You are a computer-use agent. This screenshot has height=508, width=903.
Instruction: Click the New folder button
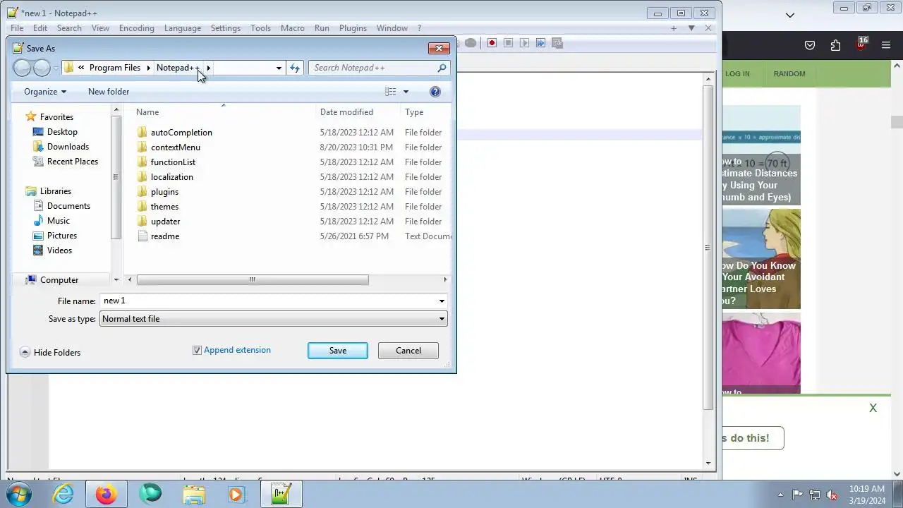point(109,92)
